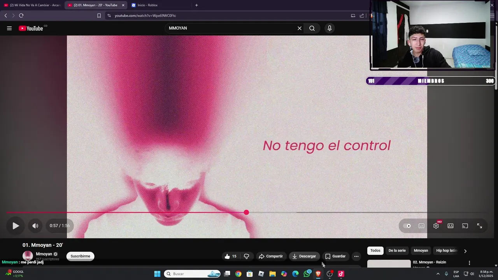Viewport: 498px width, 280px height.
Task: Download the video with Descargar
Action: pos(304,256)
